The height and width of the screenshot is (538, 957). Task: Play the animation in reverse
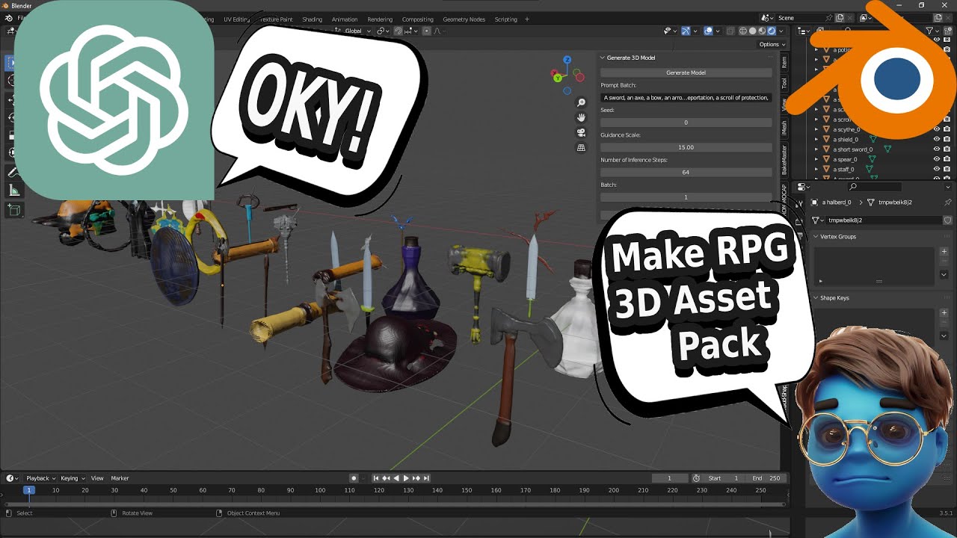click(396, 478)
